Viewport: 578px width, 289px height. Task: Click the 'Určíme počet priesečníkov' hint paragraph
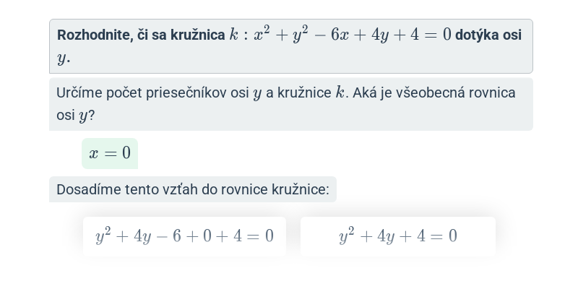(x=291, y=104)
